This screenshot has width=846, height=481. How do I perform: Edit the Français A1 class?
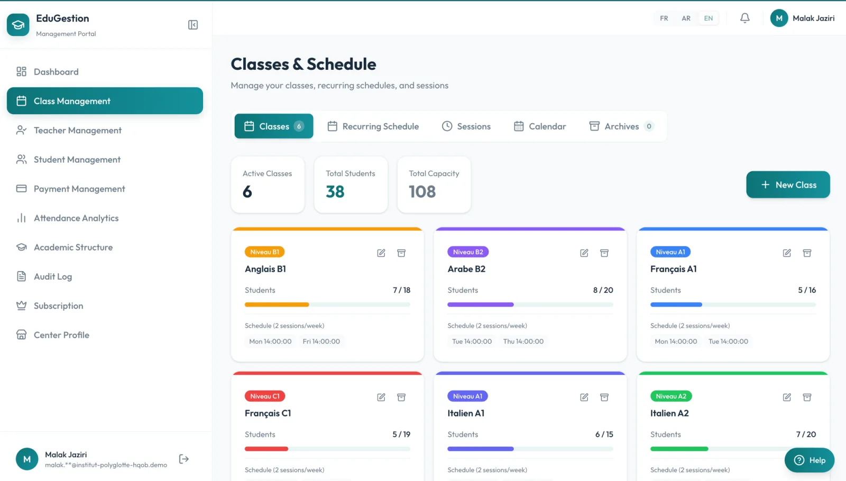point(787,253)
